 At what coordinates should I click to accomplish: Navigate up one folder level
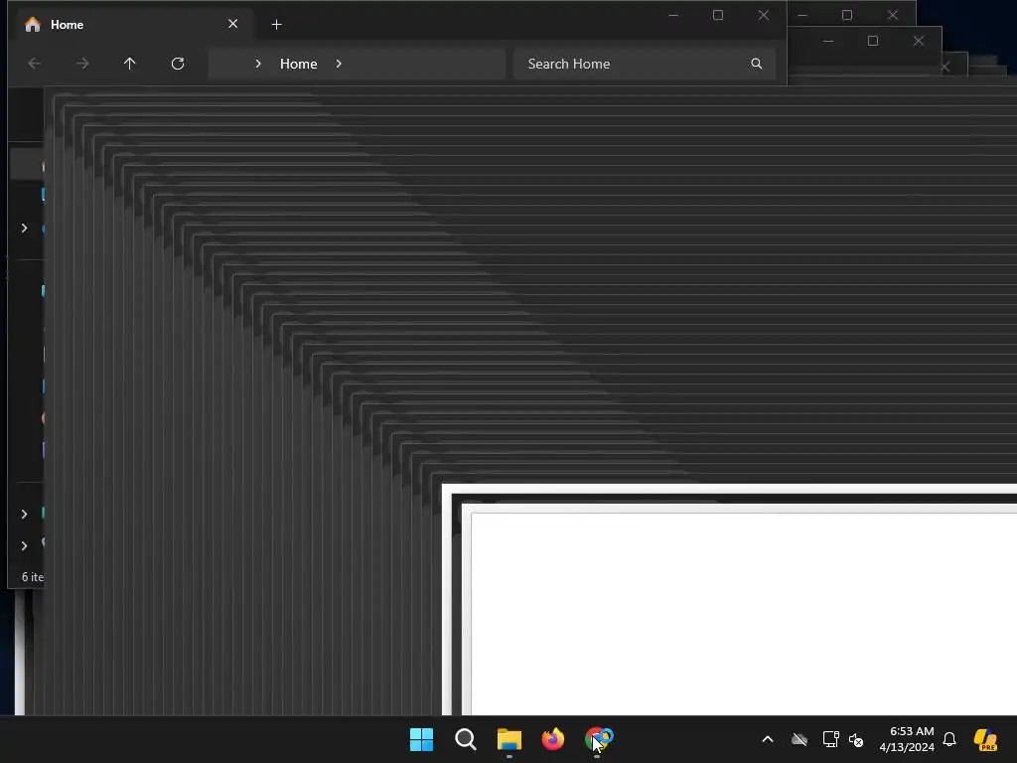[x=130, y=64]
